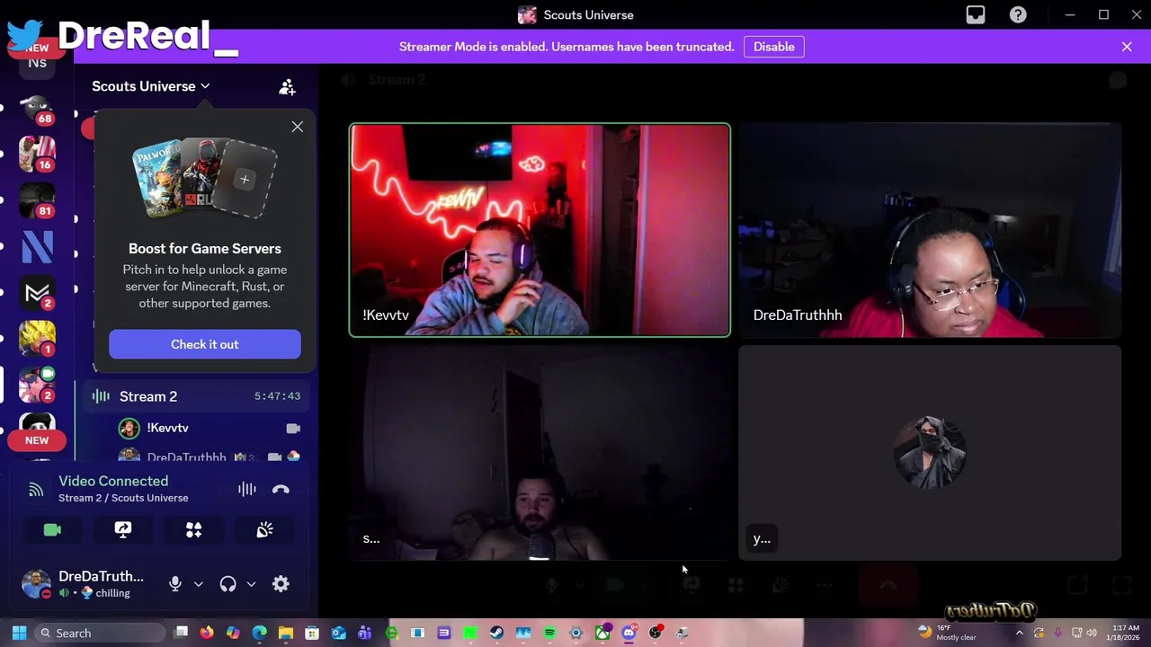Image resolution: width=1151 pixels, height=647 pixels.
Task: Open Microsoft Store from the taskbar
Action: 312,633
